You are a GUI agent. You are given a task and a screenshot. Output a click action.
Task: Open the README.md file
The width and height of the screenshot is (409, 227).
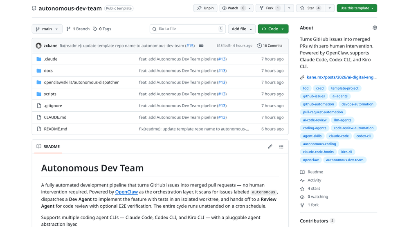pyautogui.click(x=56, y=129)
